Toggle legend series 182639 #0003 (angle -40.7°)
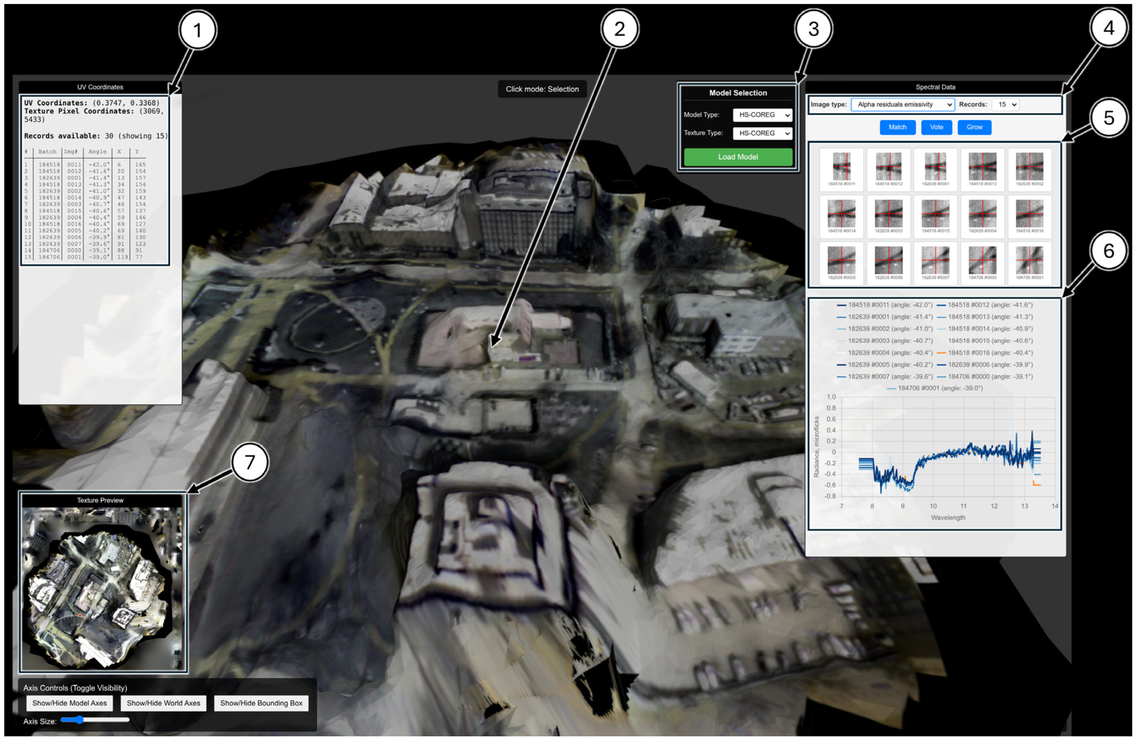This screenshot has width=1136, height=740. click(885, 341)
